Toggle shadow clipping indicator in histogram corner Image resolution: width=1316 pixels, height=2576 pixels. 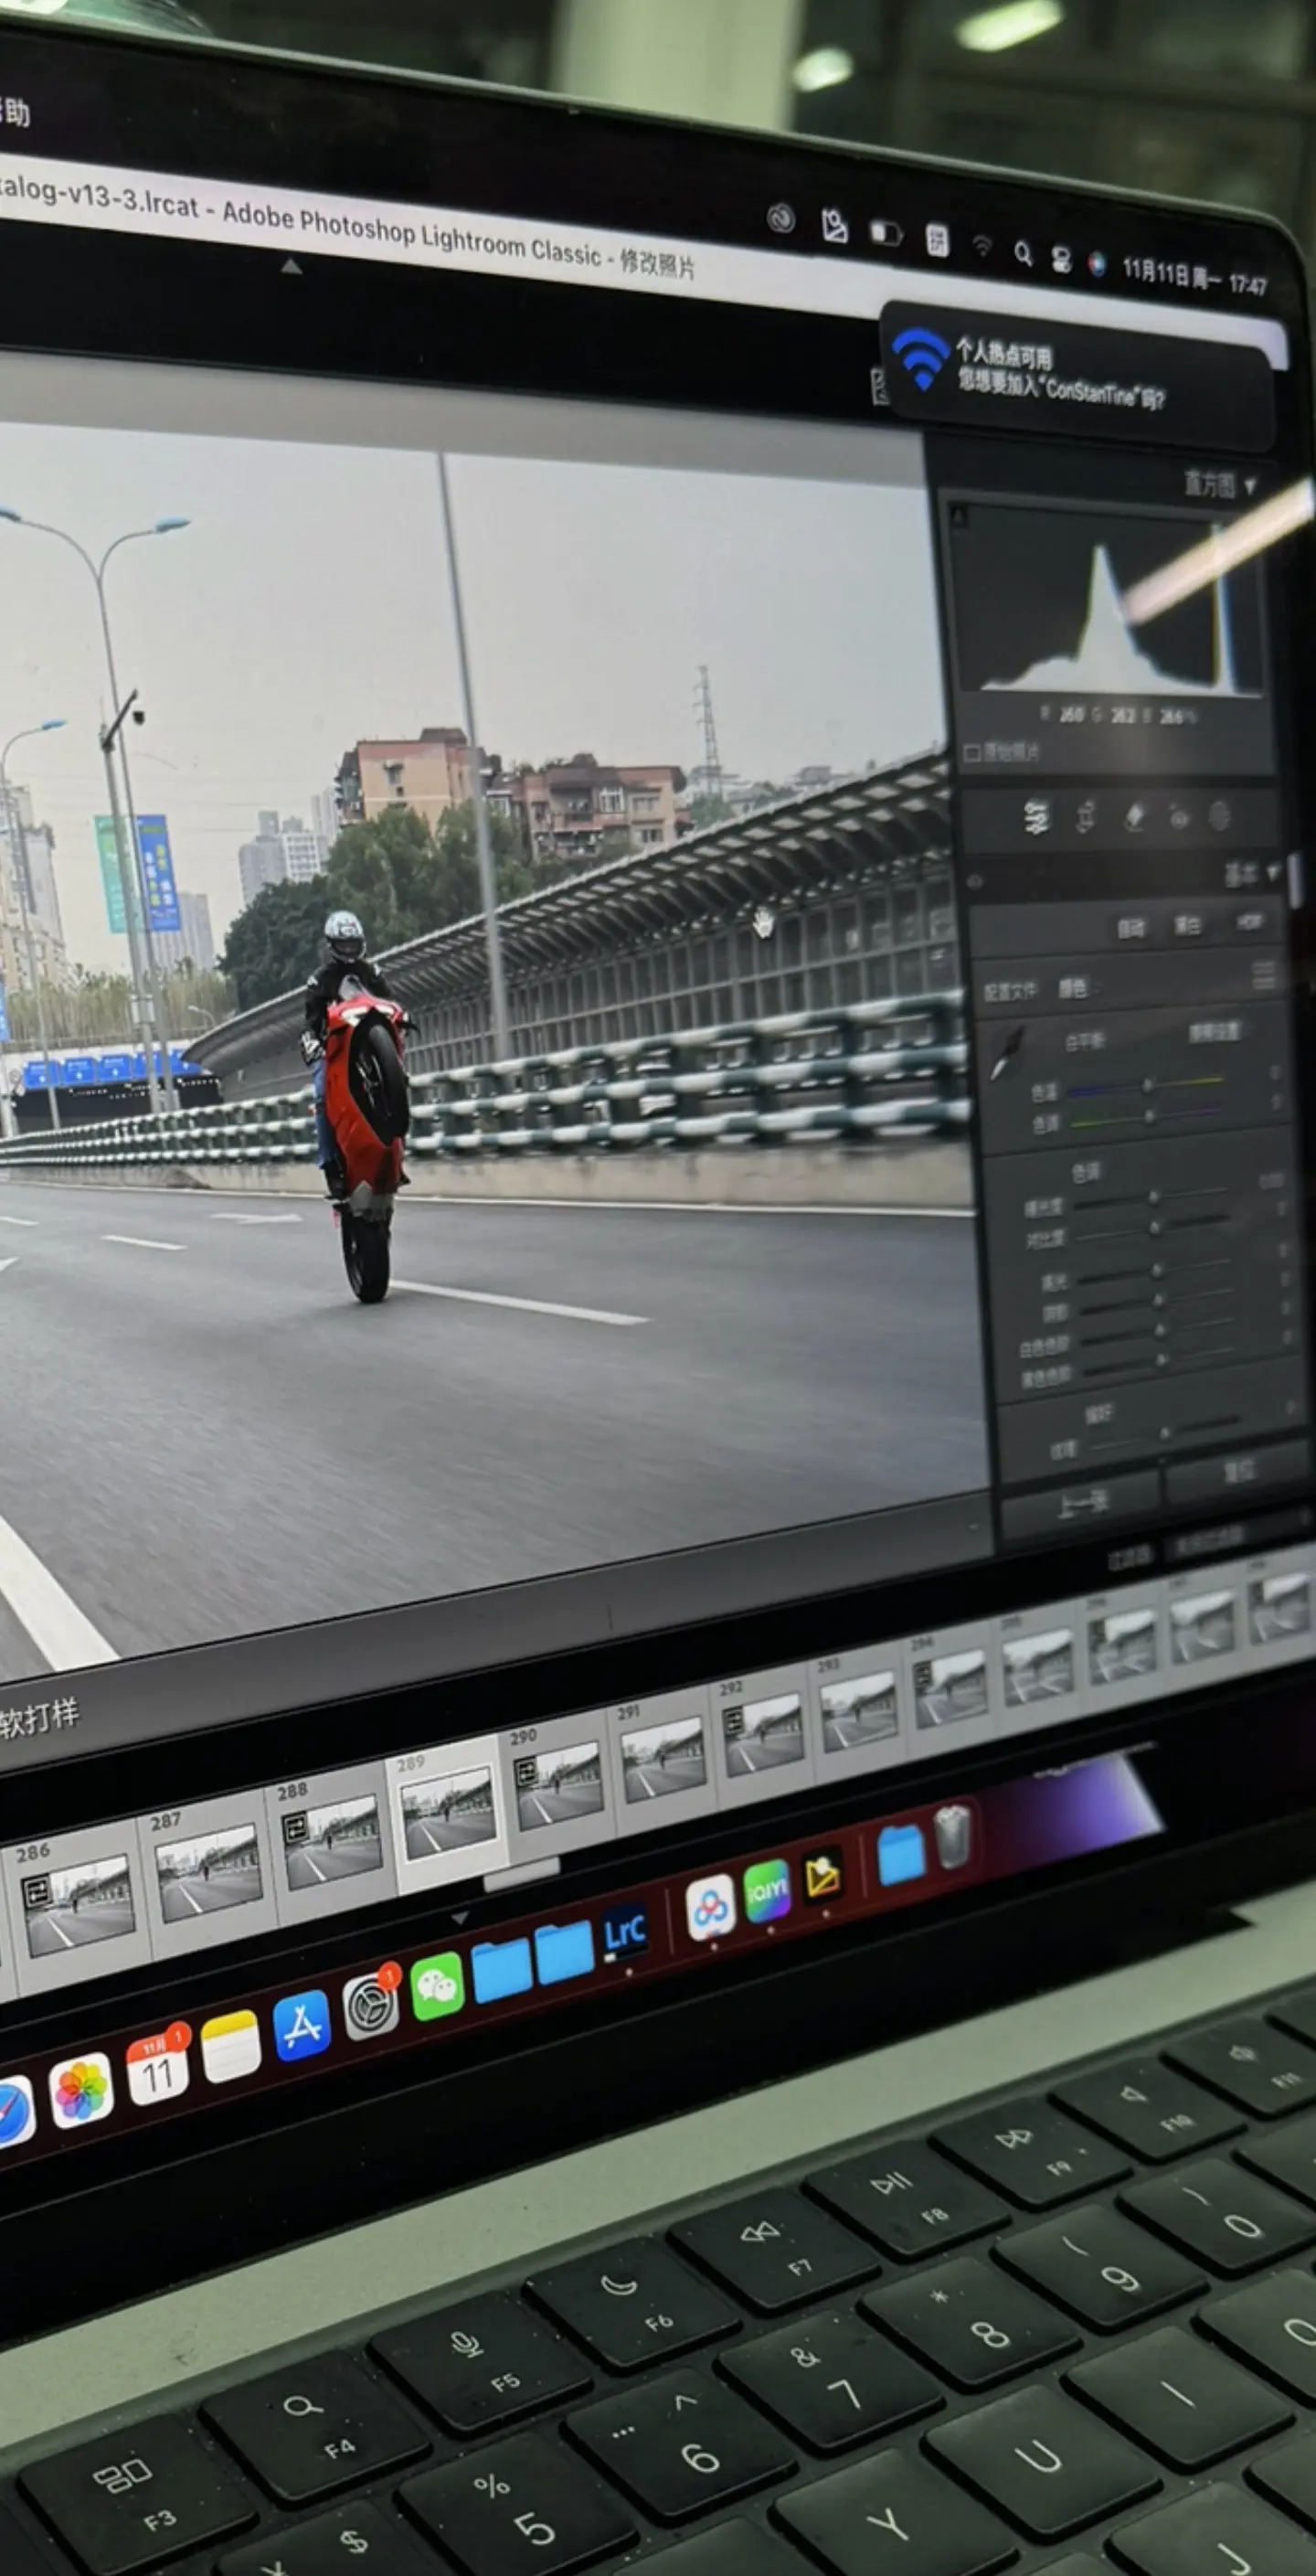[961, 518]
